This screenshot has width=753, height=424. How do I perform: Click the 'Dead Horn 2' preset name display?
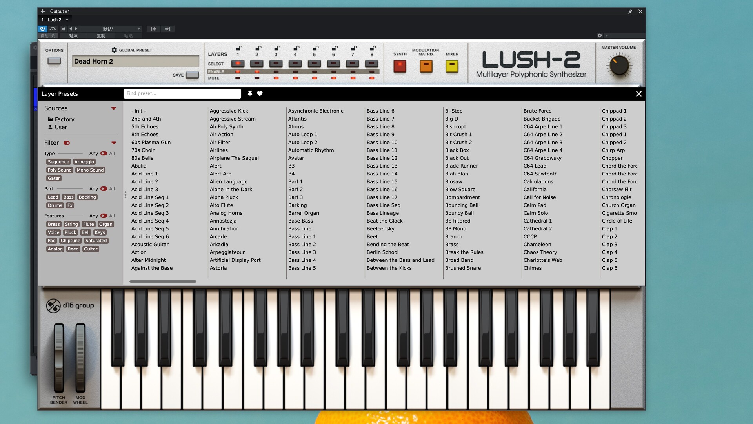click(x=136, y=61)
